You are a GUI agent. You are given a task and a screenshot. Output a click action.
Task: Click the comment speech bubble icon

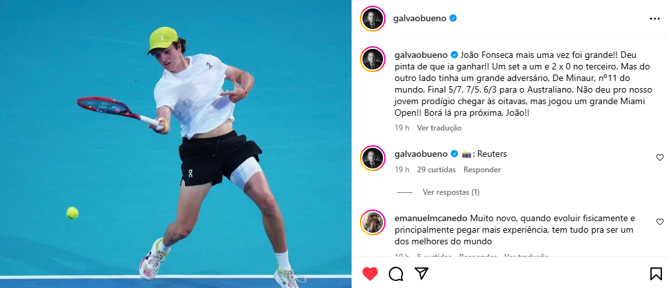396,273
